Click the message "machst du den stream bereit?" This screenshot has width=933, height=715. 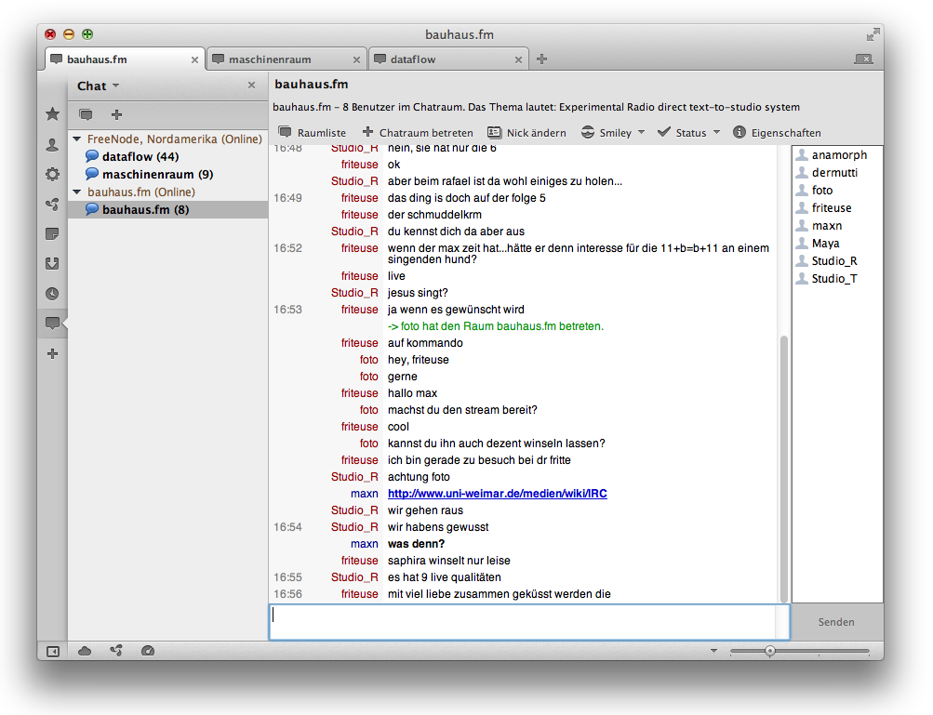tap(462, 410)
